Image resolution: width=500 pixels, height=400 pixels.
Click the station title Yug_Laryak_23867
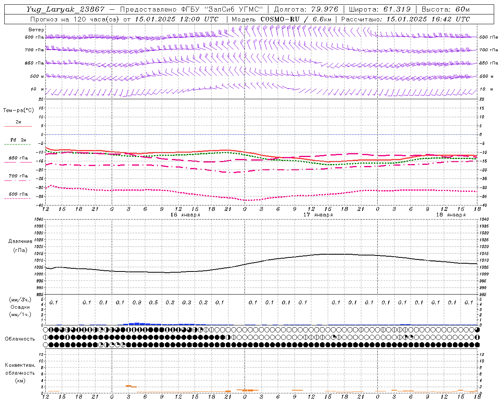pyautogui.click(x=66, y=9)
